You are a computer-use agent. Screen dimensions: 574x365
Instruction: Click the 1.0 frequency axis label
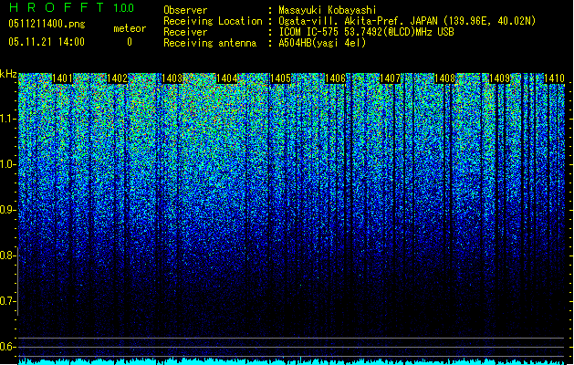[7, 164]
